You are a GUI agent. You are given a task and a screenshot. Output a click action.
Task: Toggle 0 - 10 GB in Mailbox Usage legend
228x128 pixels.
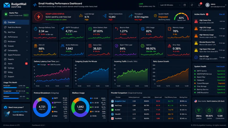tap(94, 98)
